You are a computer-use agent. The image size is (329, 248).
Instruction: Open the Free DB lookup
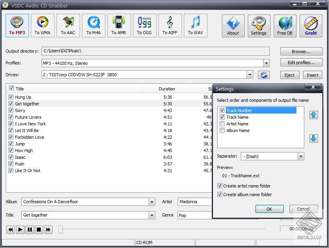click(285, 25)
